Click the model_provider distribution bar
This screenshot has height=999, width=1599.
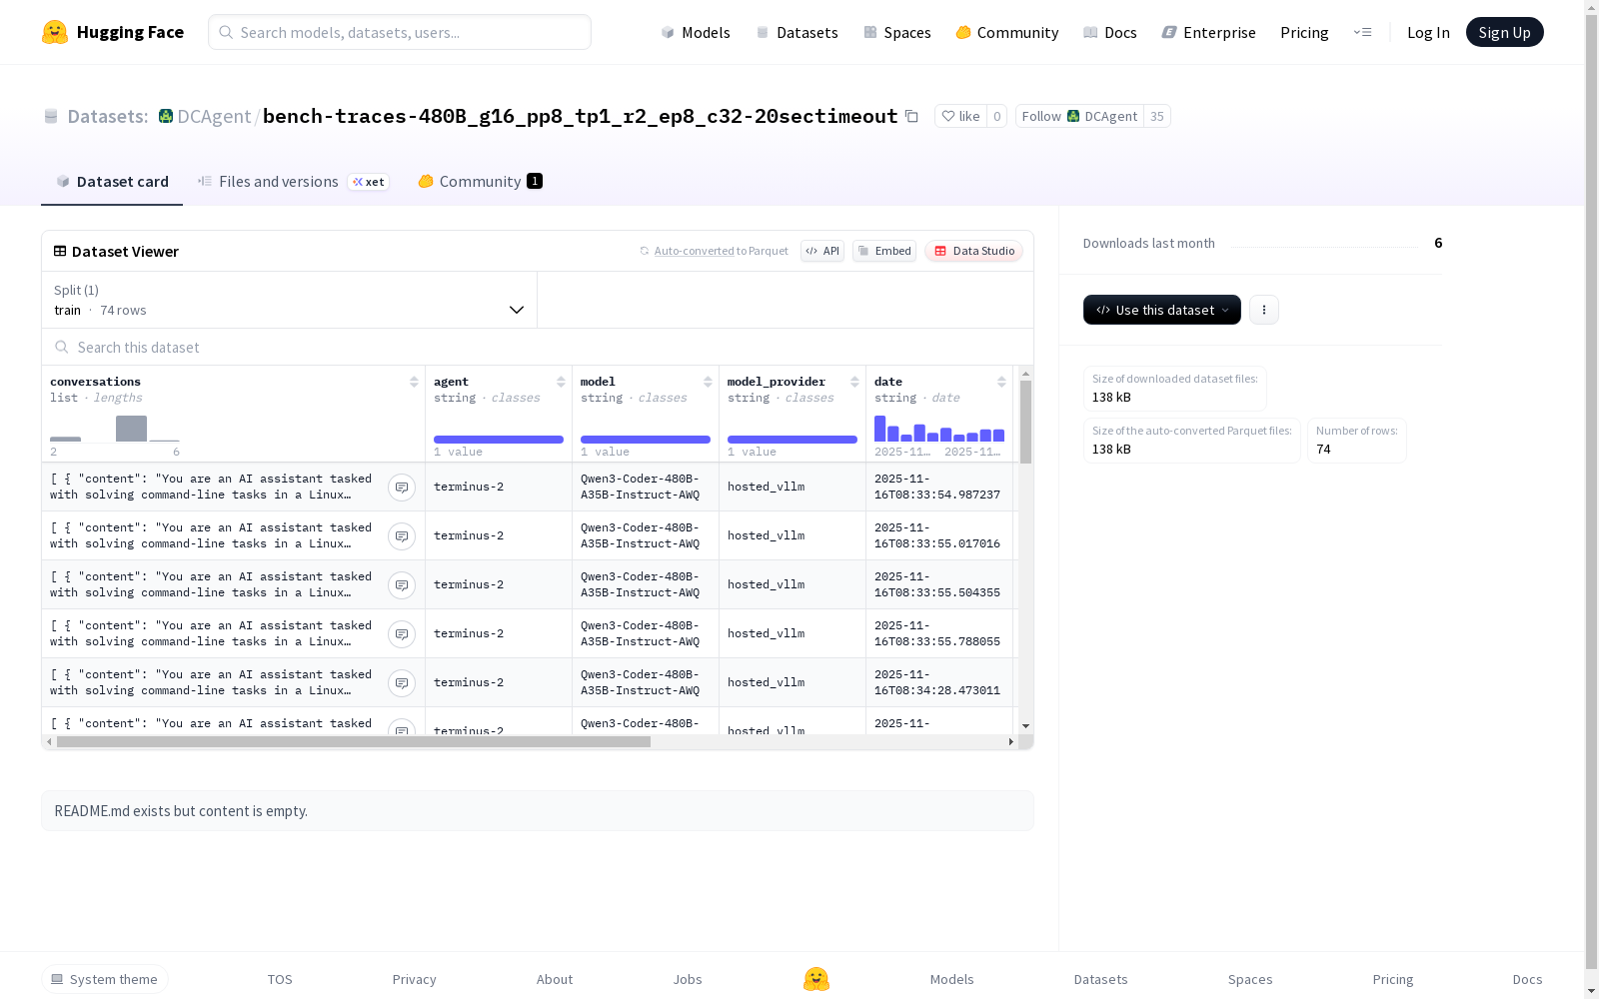tap(793, 440)
